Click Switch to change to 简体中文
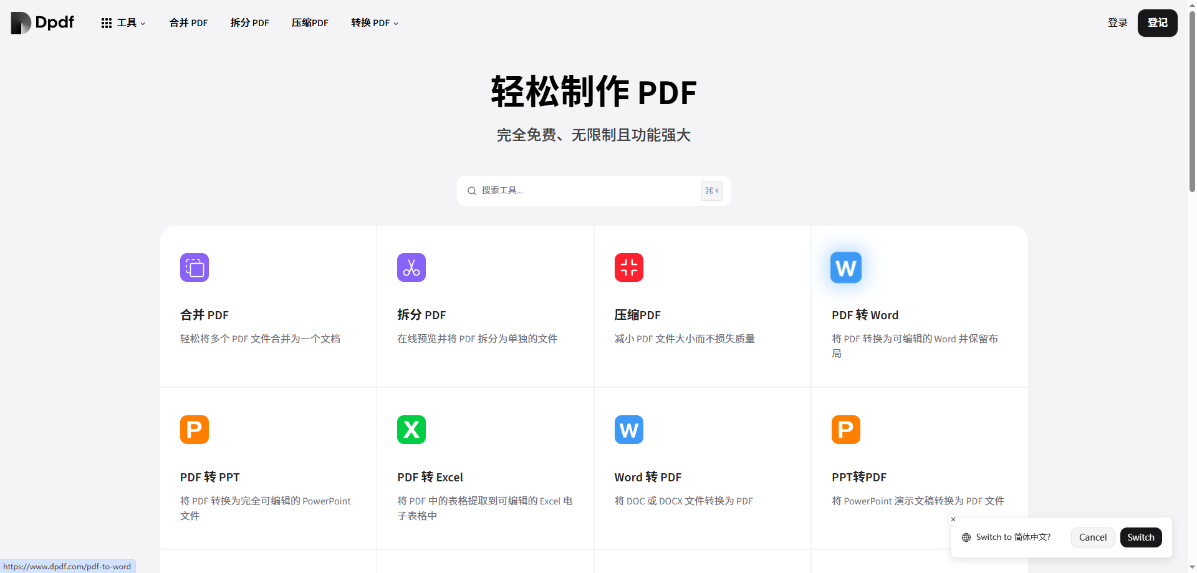The width and height of the screenshot is (1197, 573). tap(1141, 537)
